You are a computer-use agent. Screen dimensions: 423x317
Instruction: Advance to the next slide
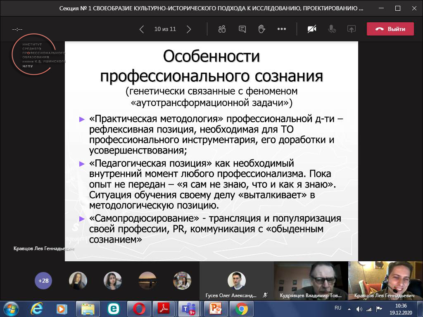pyautogui.click(x=189, y=29)
